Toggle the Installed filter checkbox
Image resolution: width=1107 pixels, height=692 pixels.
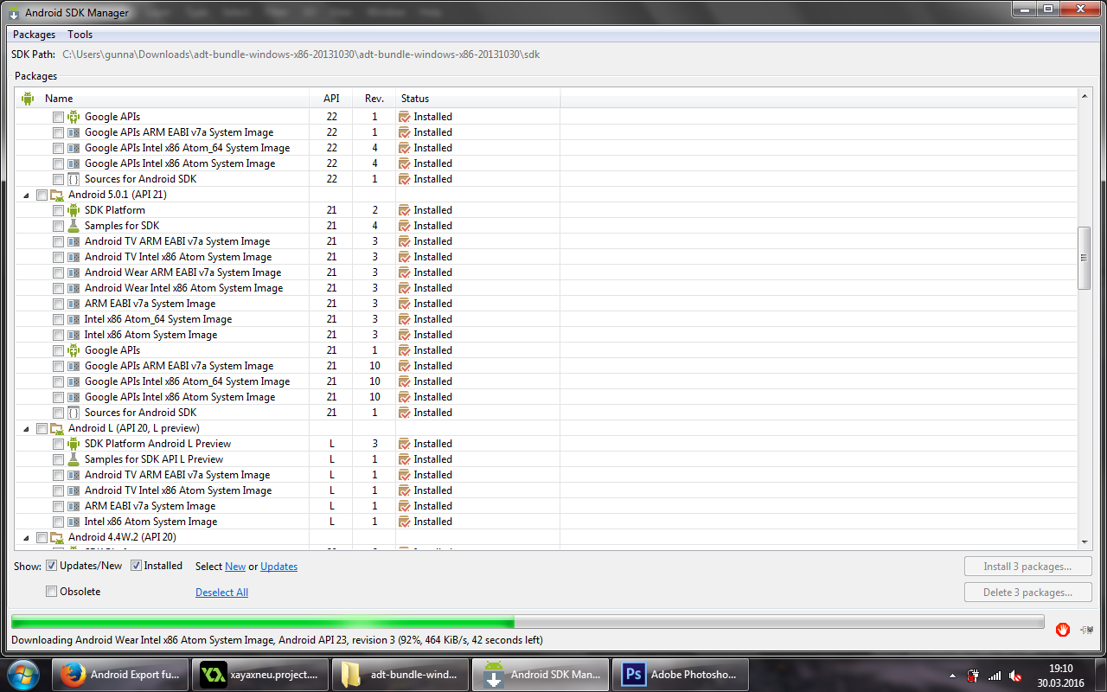(137, 566)
